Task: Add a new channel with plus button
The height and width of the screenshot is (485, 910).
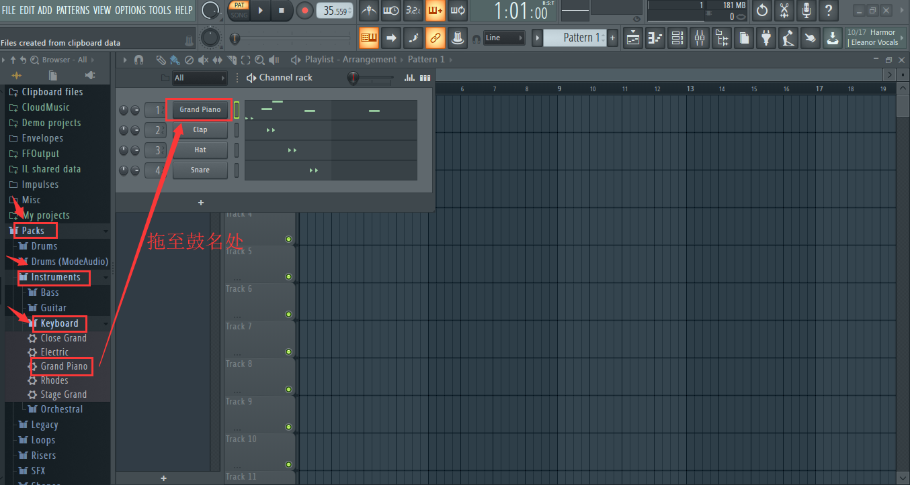Action: tap(201, 203)
